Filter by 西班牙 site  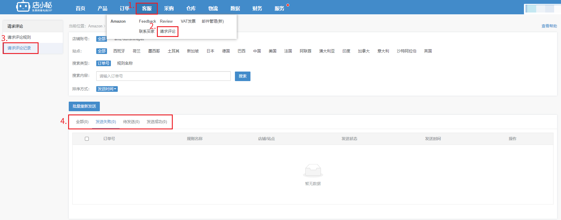pos(119,51)
